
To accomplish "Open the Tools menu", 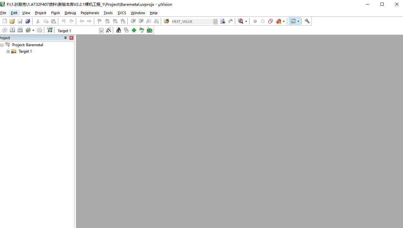I will [x=108, y=13].
